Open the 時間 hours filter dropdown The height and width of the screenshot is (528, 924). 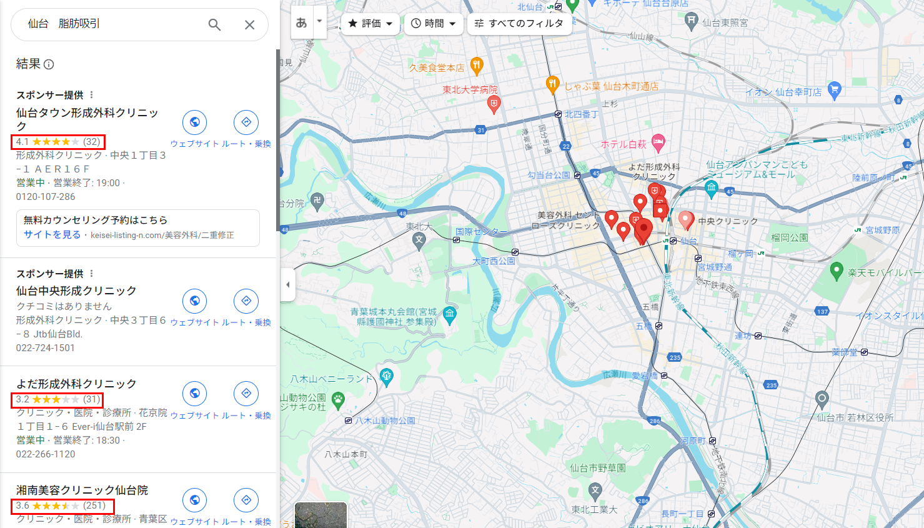434,24
